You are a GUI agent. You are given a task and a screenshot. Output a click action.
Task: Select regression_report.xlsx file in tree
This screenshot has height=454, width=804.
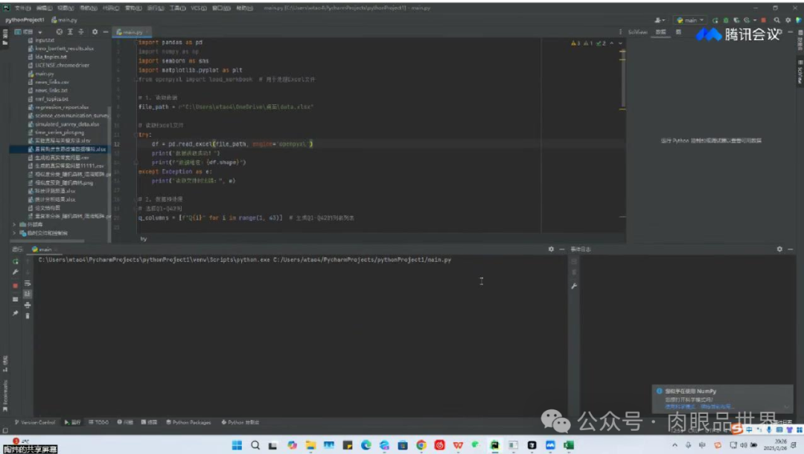(59, 107)
